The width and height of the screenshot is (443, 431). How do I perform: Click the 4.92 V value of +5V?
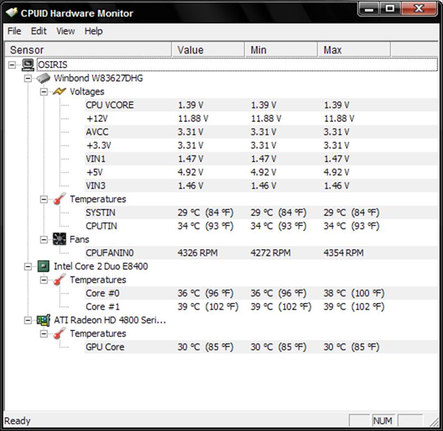[190, 172]
